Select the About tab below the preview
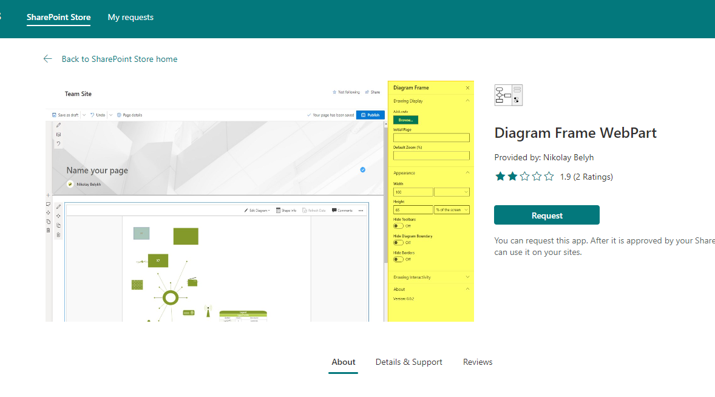The image size is (715, 397). pos(344,362)
